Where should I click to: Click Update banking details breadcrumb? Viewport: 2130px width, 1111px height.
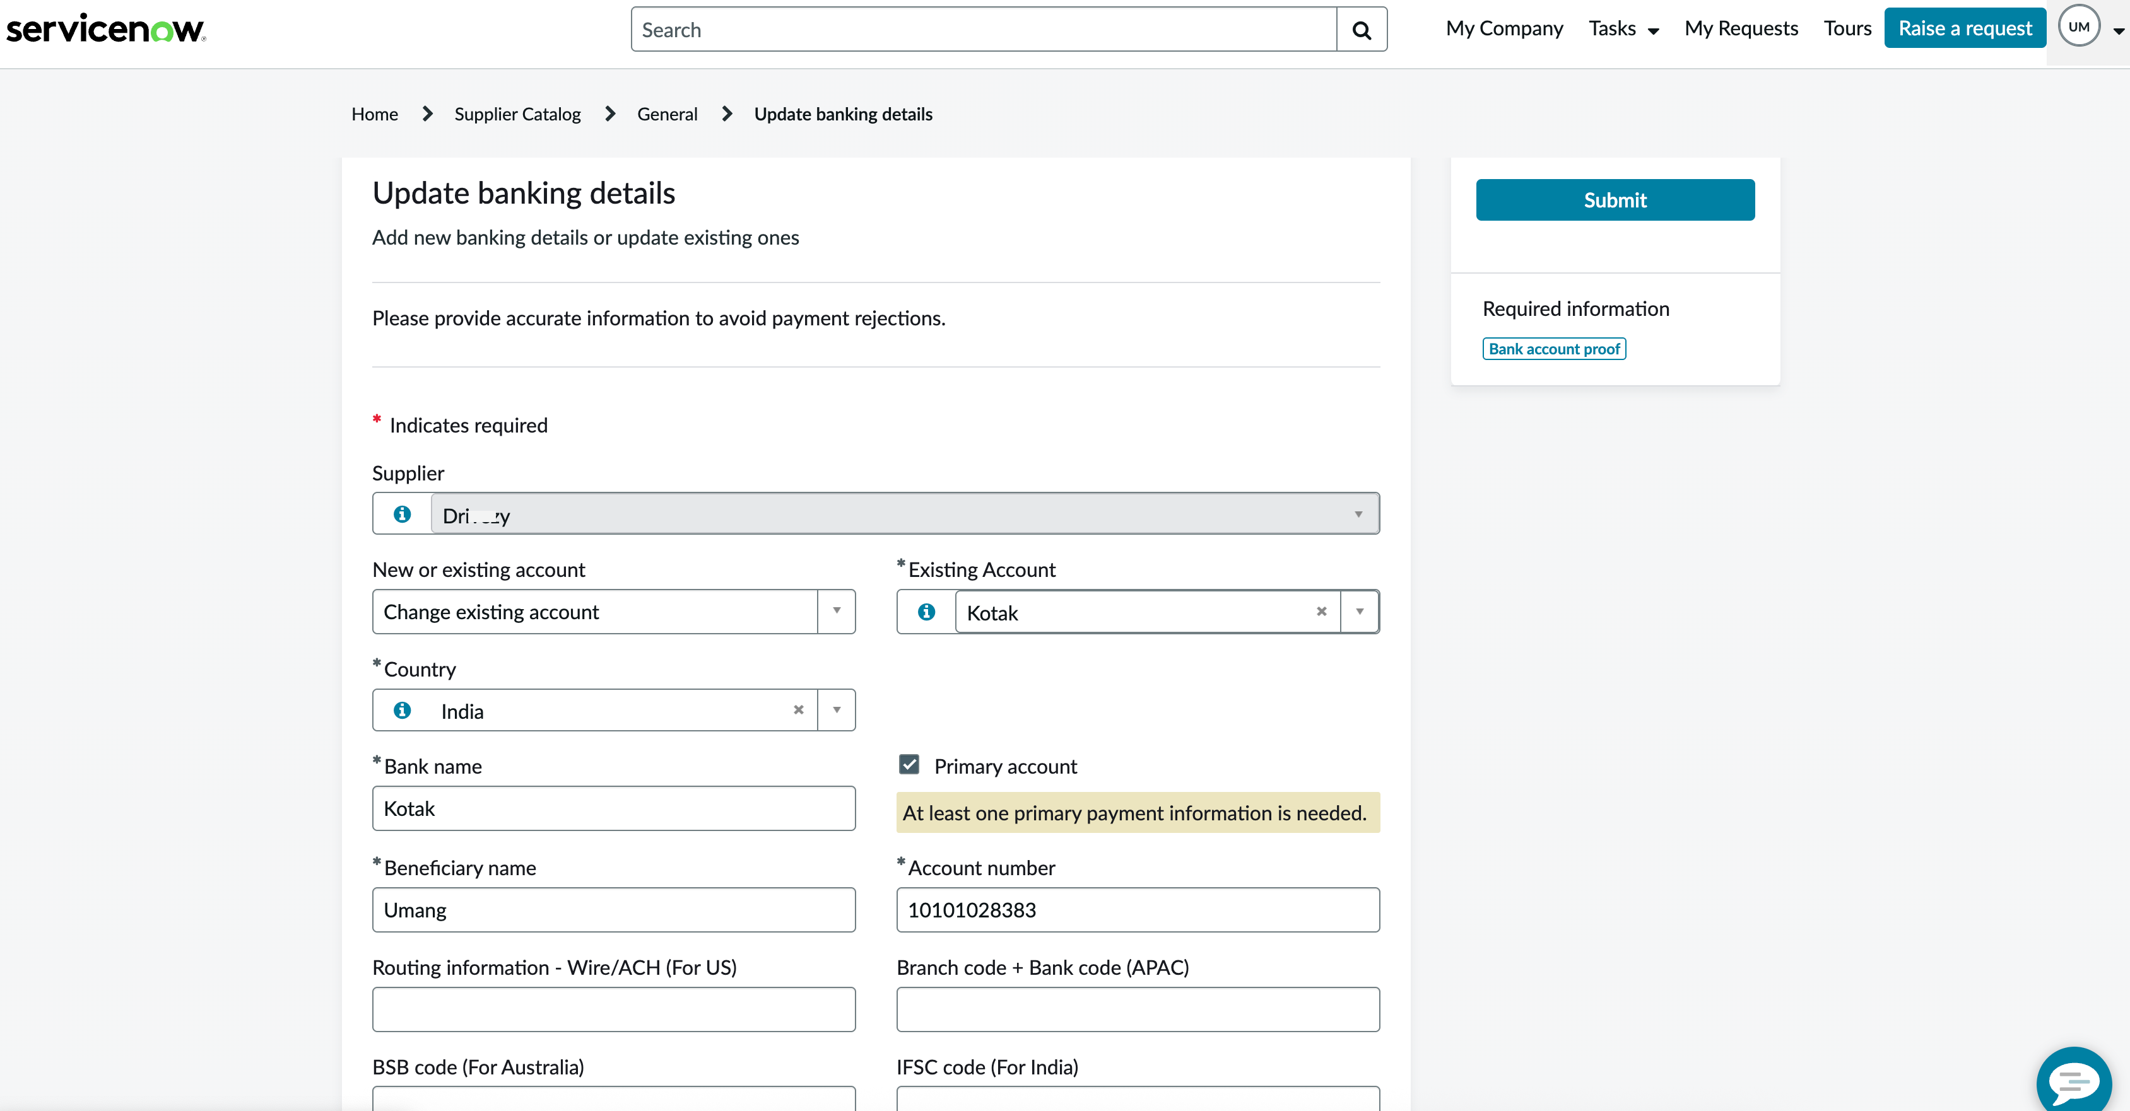[844, 114]
